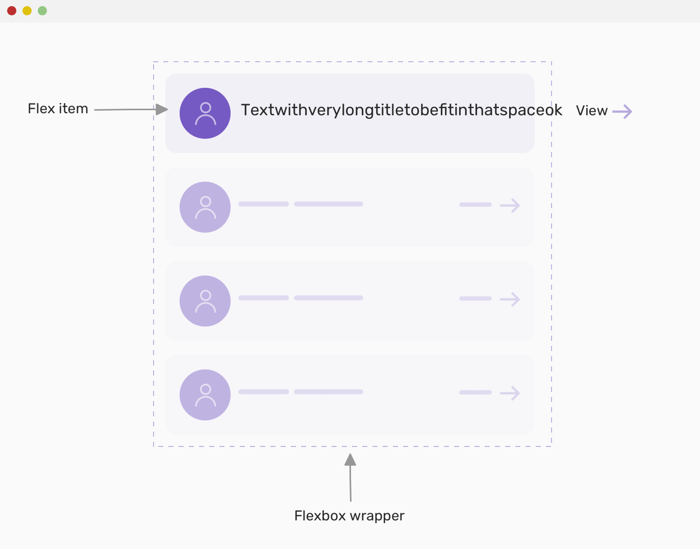This screenshot has height=549, width=700.
Task: Click the View link in the first row
Action: coord(592,111)
